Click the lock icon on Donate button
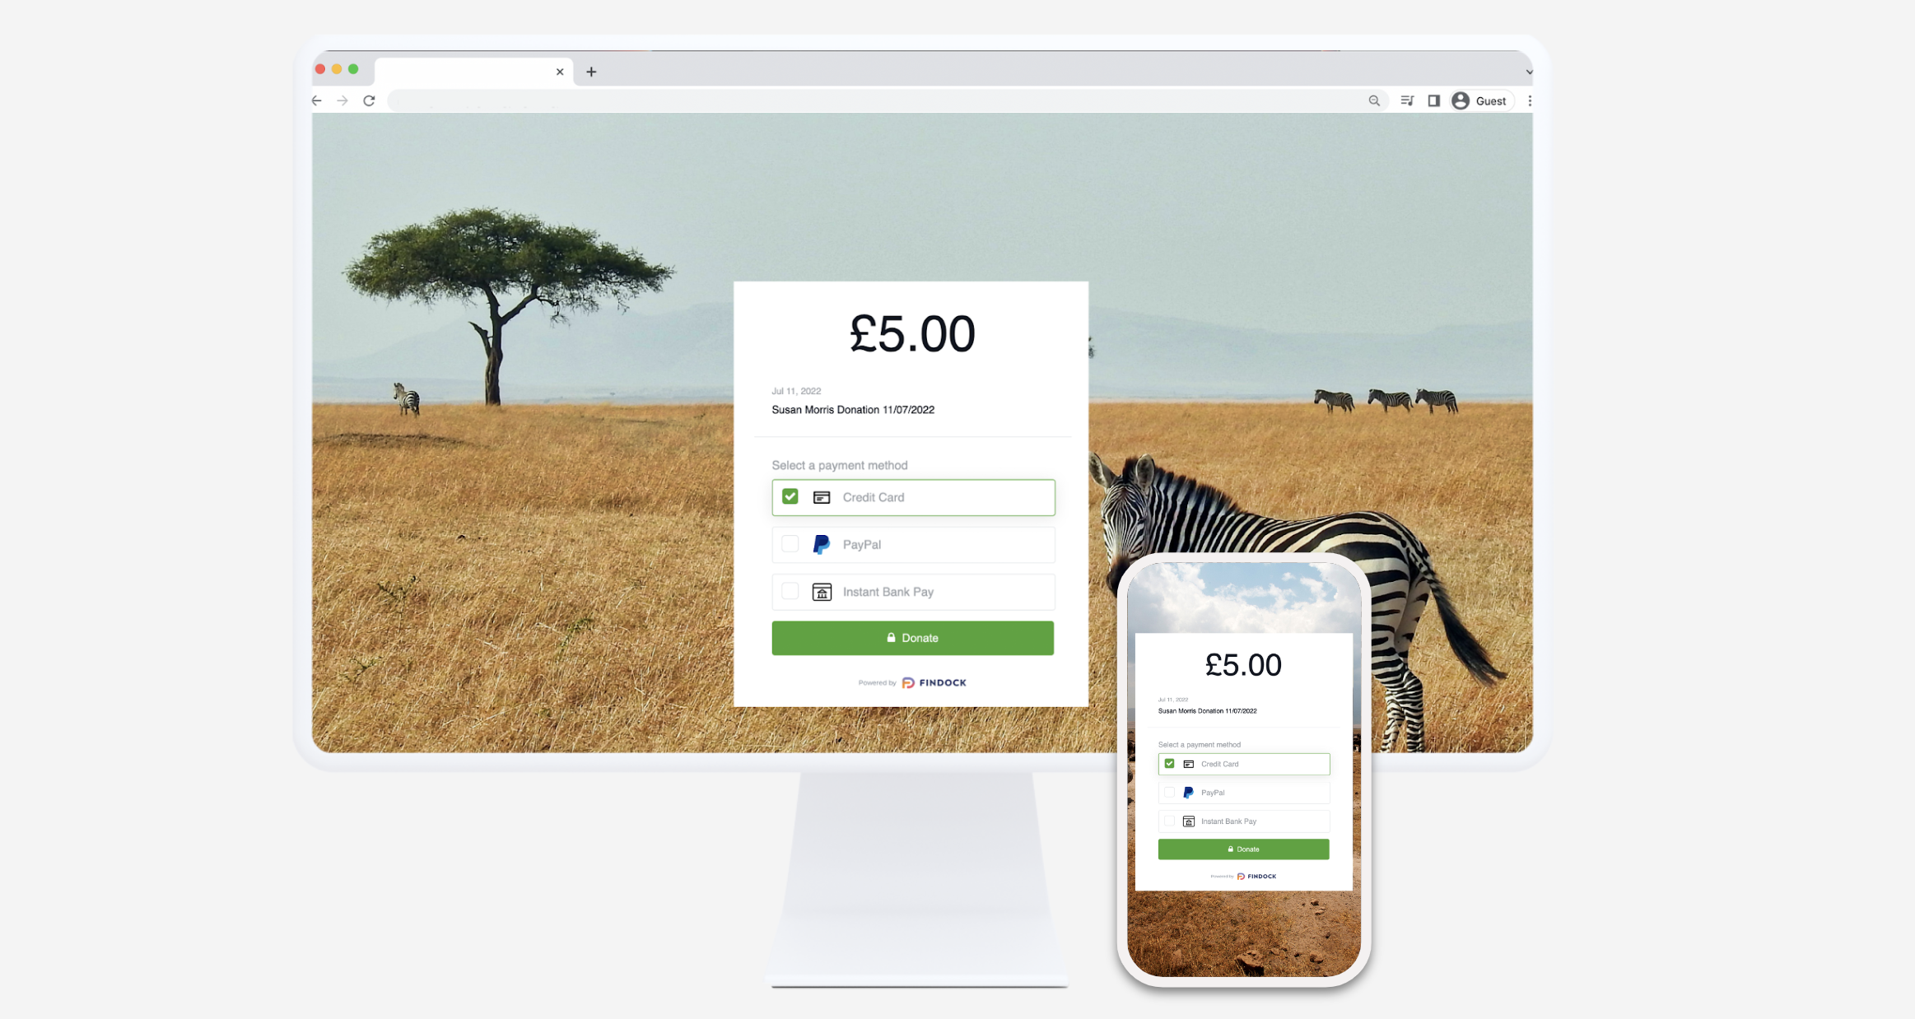 (890, 637)
